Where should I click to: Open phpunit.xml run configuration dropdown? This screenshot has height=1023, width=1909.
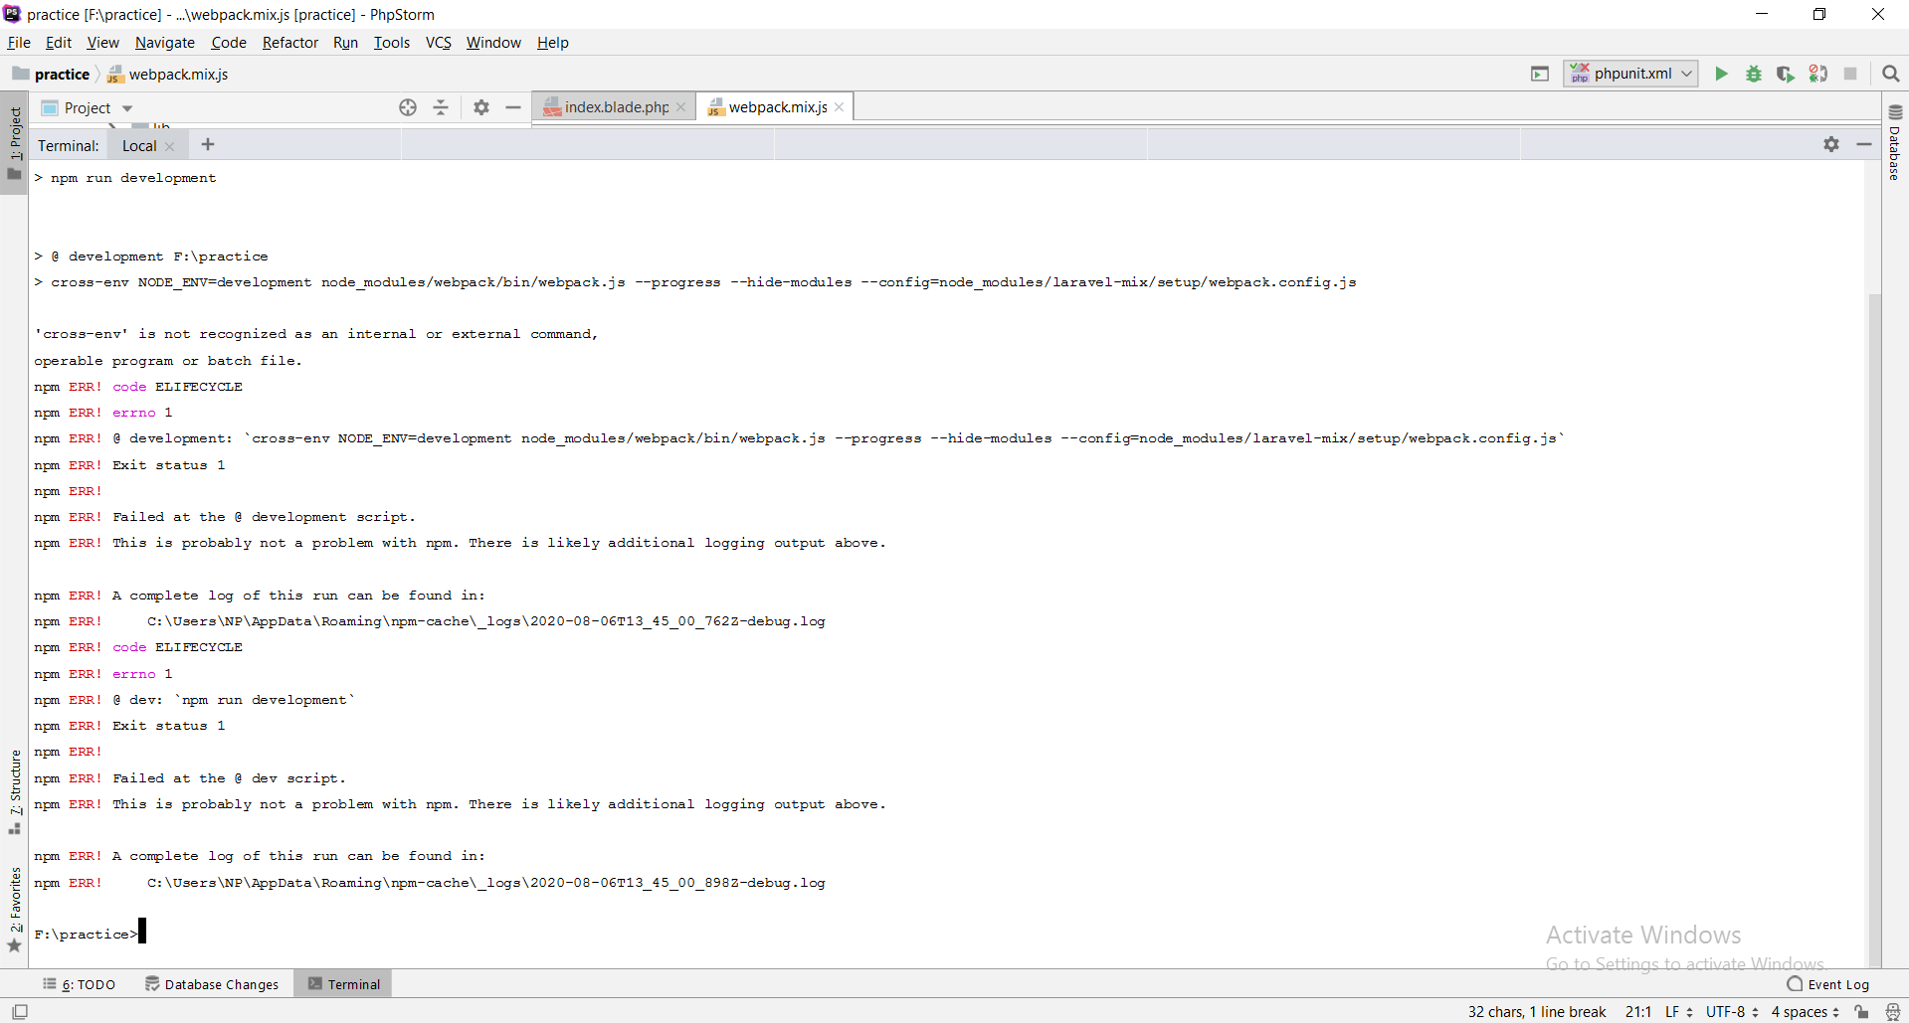pyautogui.click(x=1630, y=74)
